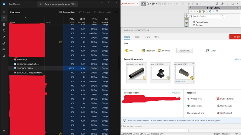
Task: Open Design Library settings gear
Action: (236, 8)
